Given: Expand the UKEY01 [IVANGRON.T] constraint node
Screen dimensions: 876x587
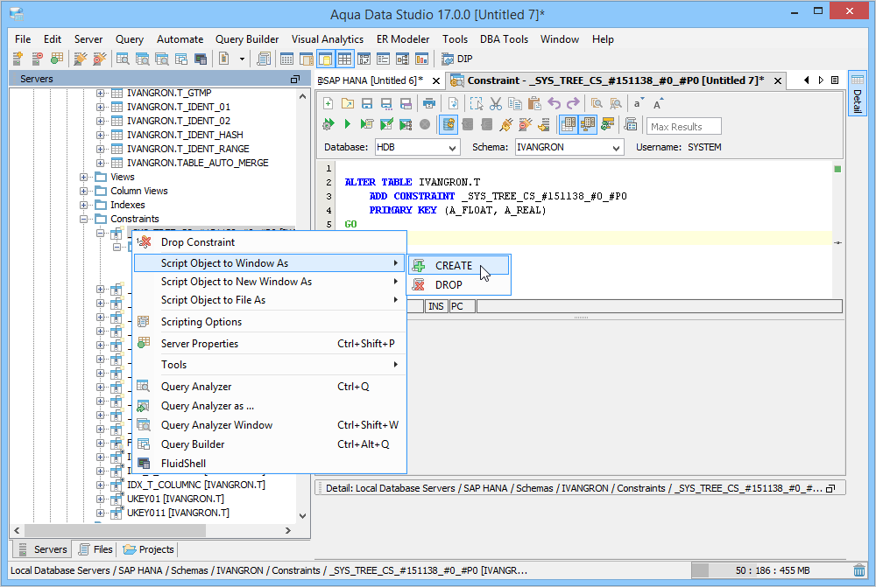Looking at the screenshot, I should (100, 499).
